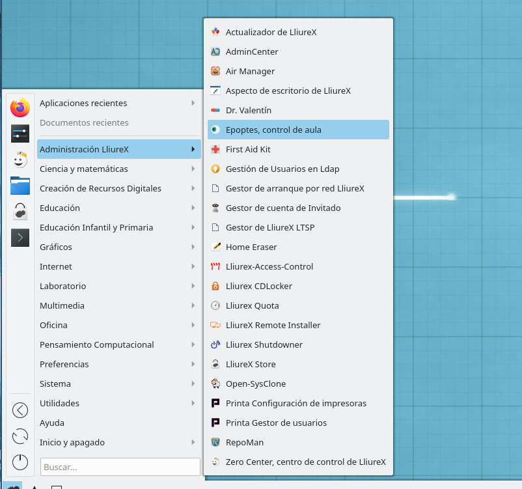Open Actualizador de LliureX
The image size is (522, 489).
[x=271, y=32]
